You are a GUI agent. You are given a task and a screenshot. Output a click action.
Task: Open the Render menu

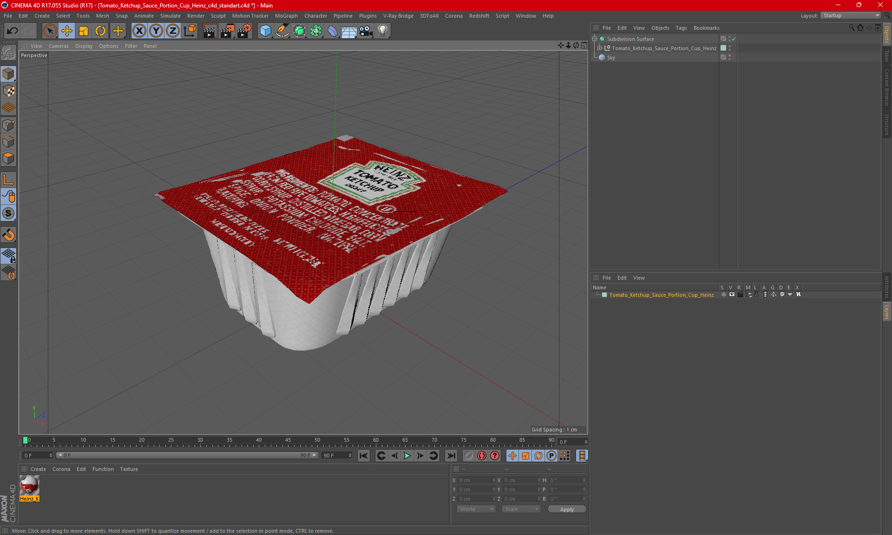(196, 16)
